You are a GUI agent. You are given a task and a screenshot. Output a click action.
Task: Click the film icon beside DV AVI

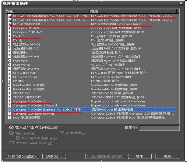(x=9, y=36)
